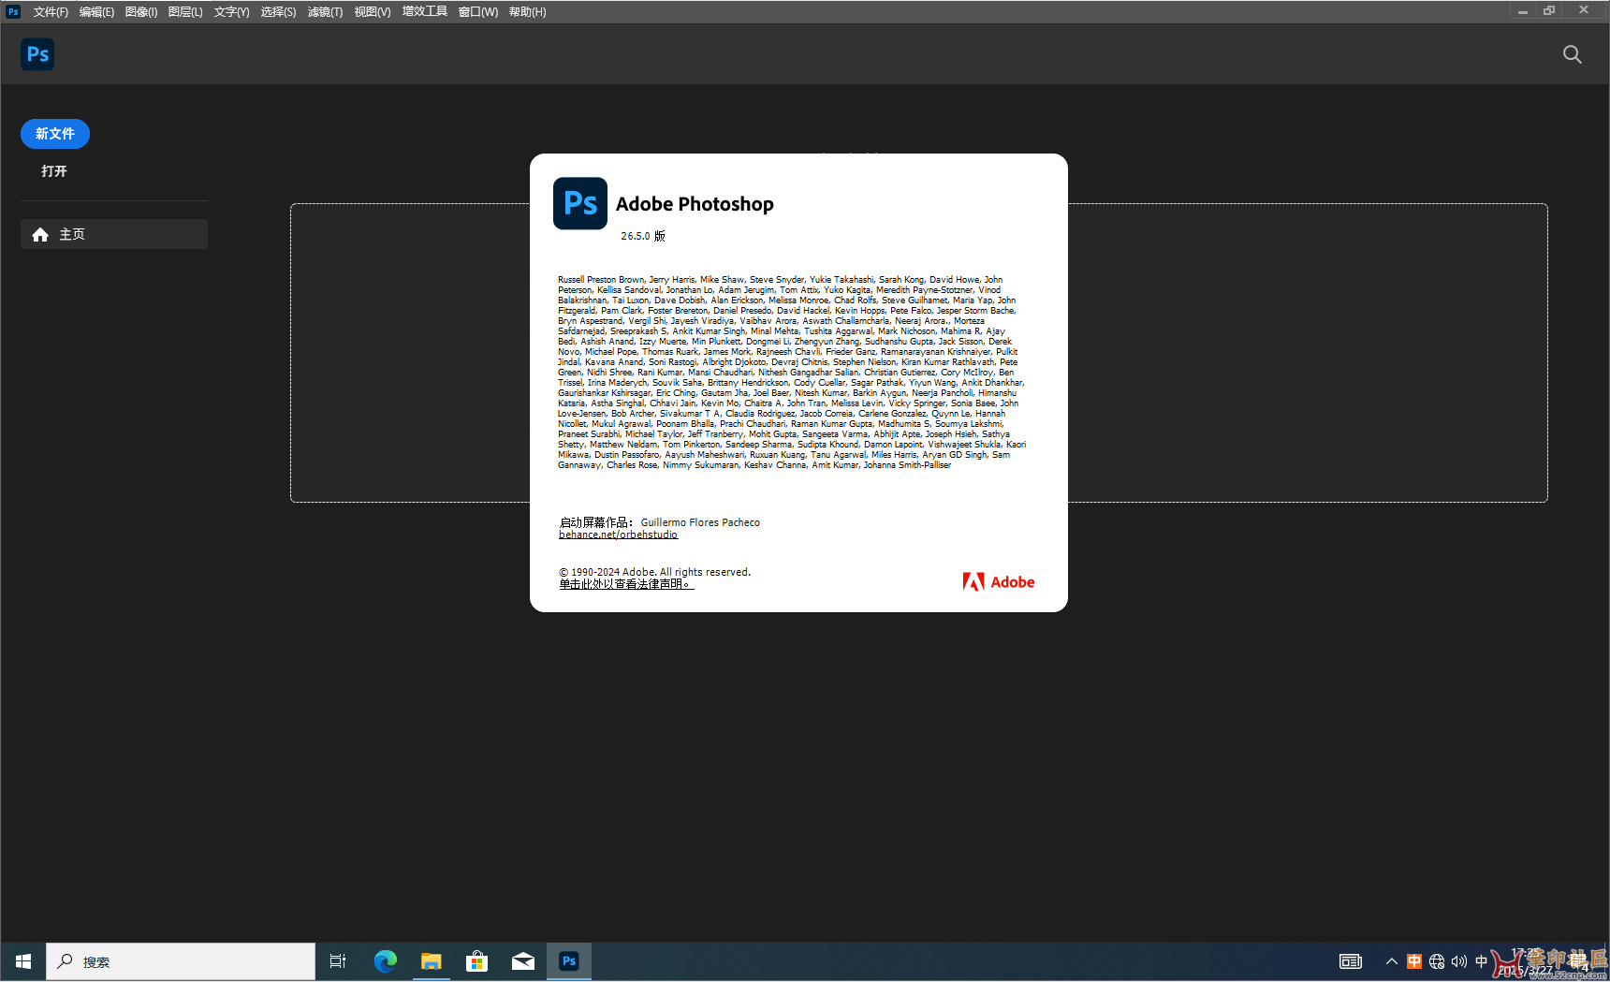Open the 视图(V) menu

click(x=373, y=12)
